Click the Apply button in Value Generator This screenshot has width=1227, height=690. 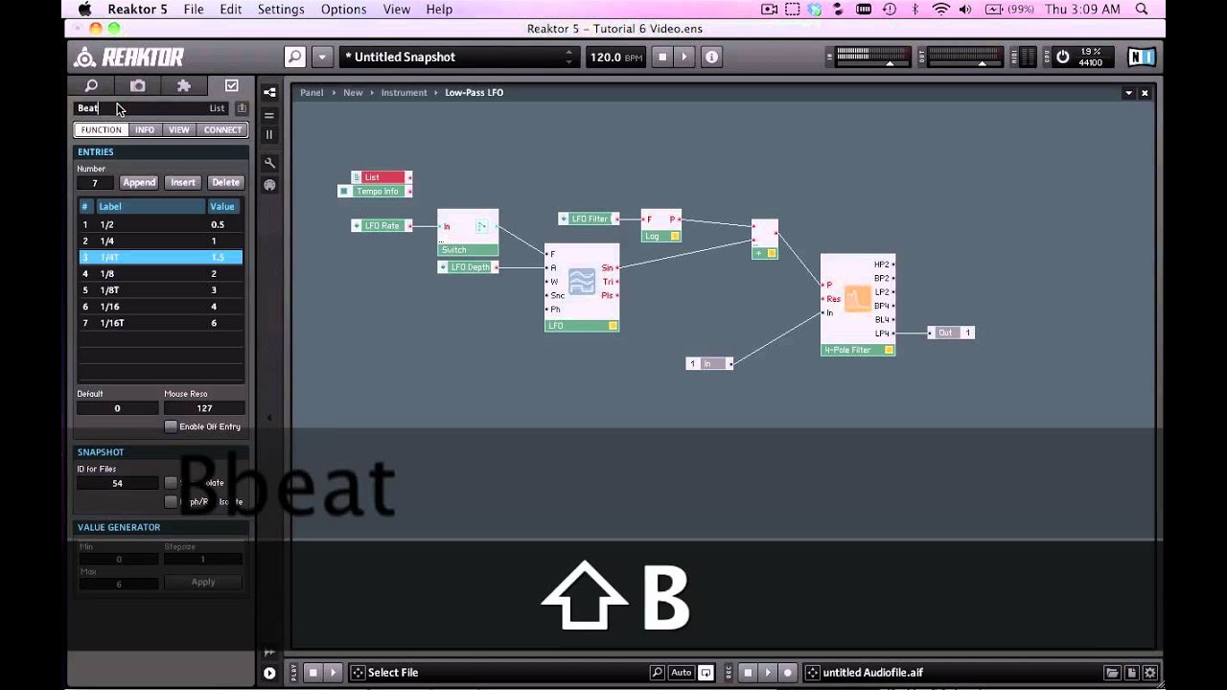pos(203,582)
